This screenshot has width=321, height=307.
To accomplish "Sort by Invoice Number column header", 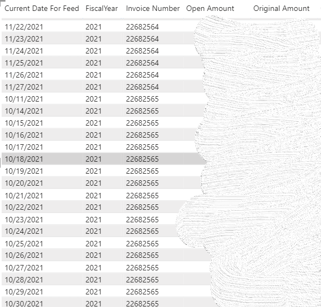I will tap(153, 9).
